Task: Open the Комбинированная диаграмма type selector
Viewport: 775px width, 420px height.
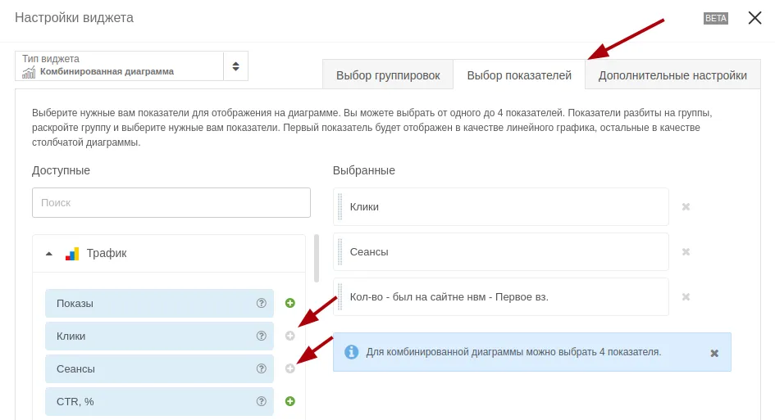Action: [131, 66]
